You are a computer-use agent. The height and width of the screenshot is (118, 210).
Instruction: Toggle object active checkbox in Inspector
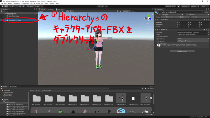point(160,12)
